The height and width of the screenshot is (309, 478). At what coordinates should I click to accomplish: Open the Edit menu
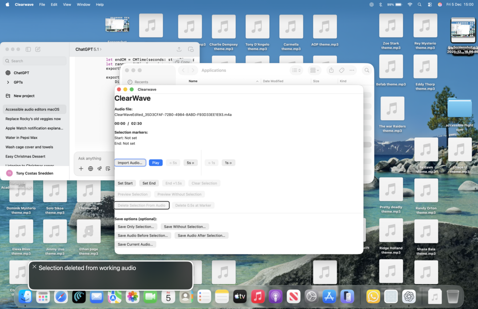(x=54, y=5)
